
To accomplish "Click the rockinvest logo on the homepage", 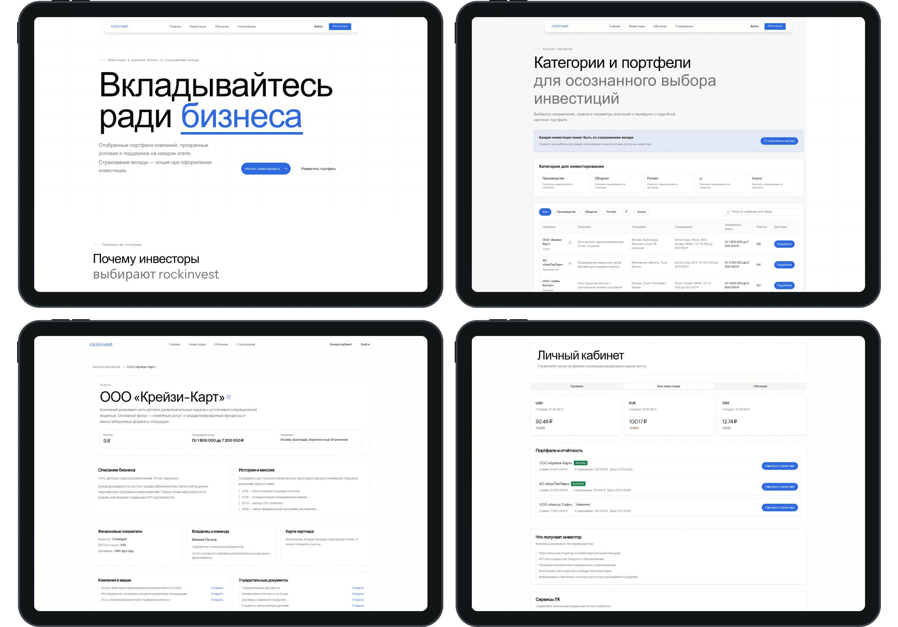I will [x=119, y=26].
